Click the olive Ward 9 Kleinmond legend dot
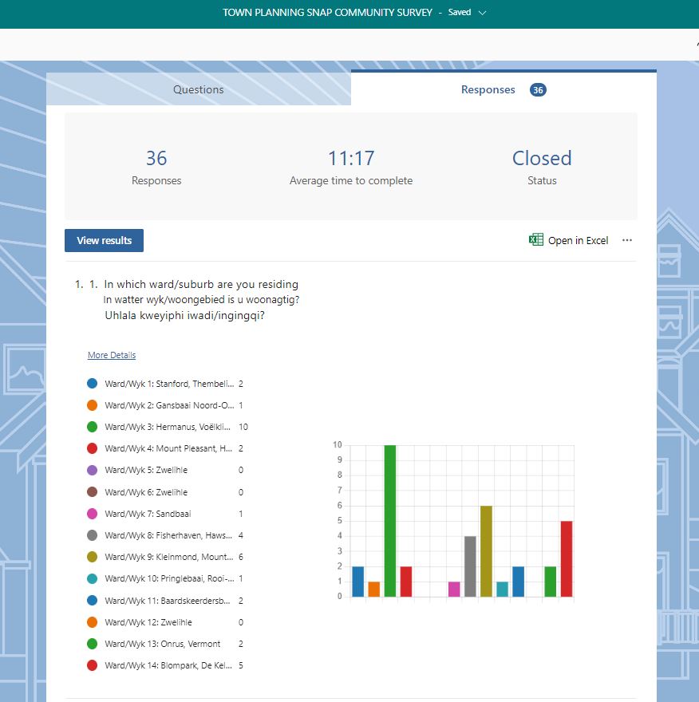The height and width of the screenshot is (702, 699). (92, 557)
